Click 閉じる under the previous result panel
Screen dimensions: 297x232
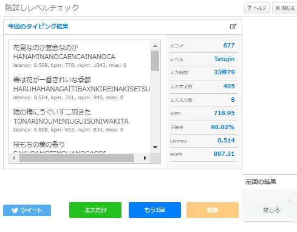click(x=271, y=210)
